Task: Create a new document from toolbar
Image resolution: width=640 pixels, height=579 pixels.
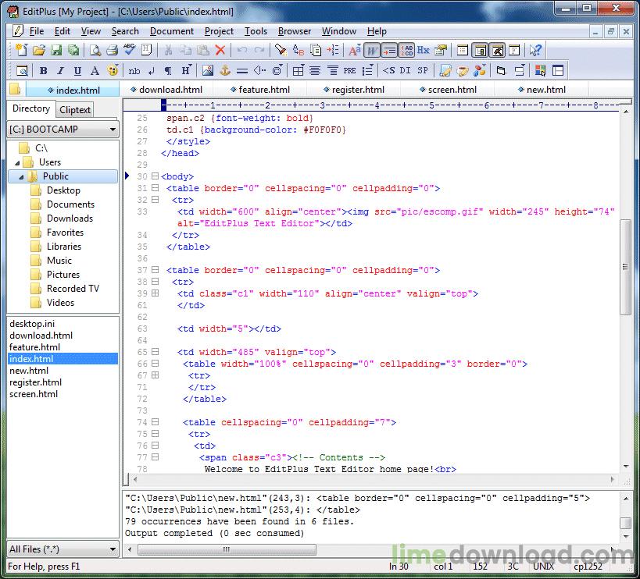Action: coord(21,50)
